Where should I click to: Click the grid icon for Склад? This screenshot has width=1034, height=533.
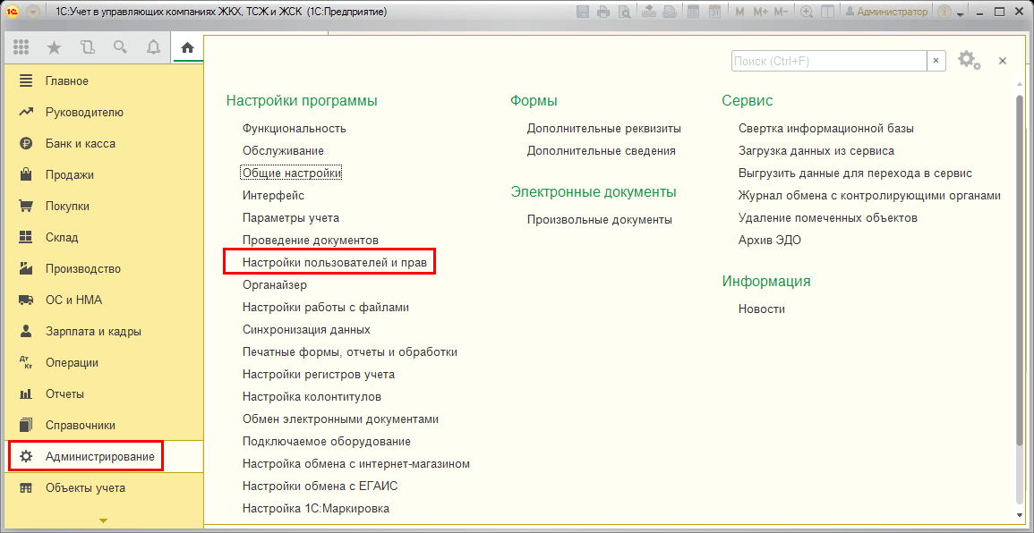(x=26, y=237)
